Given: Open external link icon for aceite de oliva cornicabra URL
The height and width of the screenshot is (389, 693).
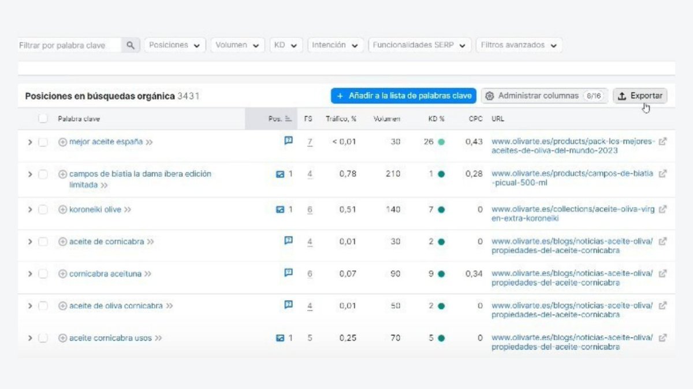Looking at the screenshot, I should pyautogui.click(x=662, y=306).
